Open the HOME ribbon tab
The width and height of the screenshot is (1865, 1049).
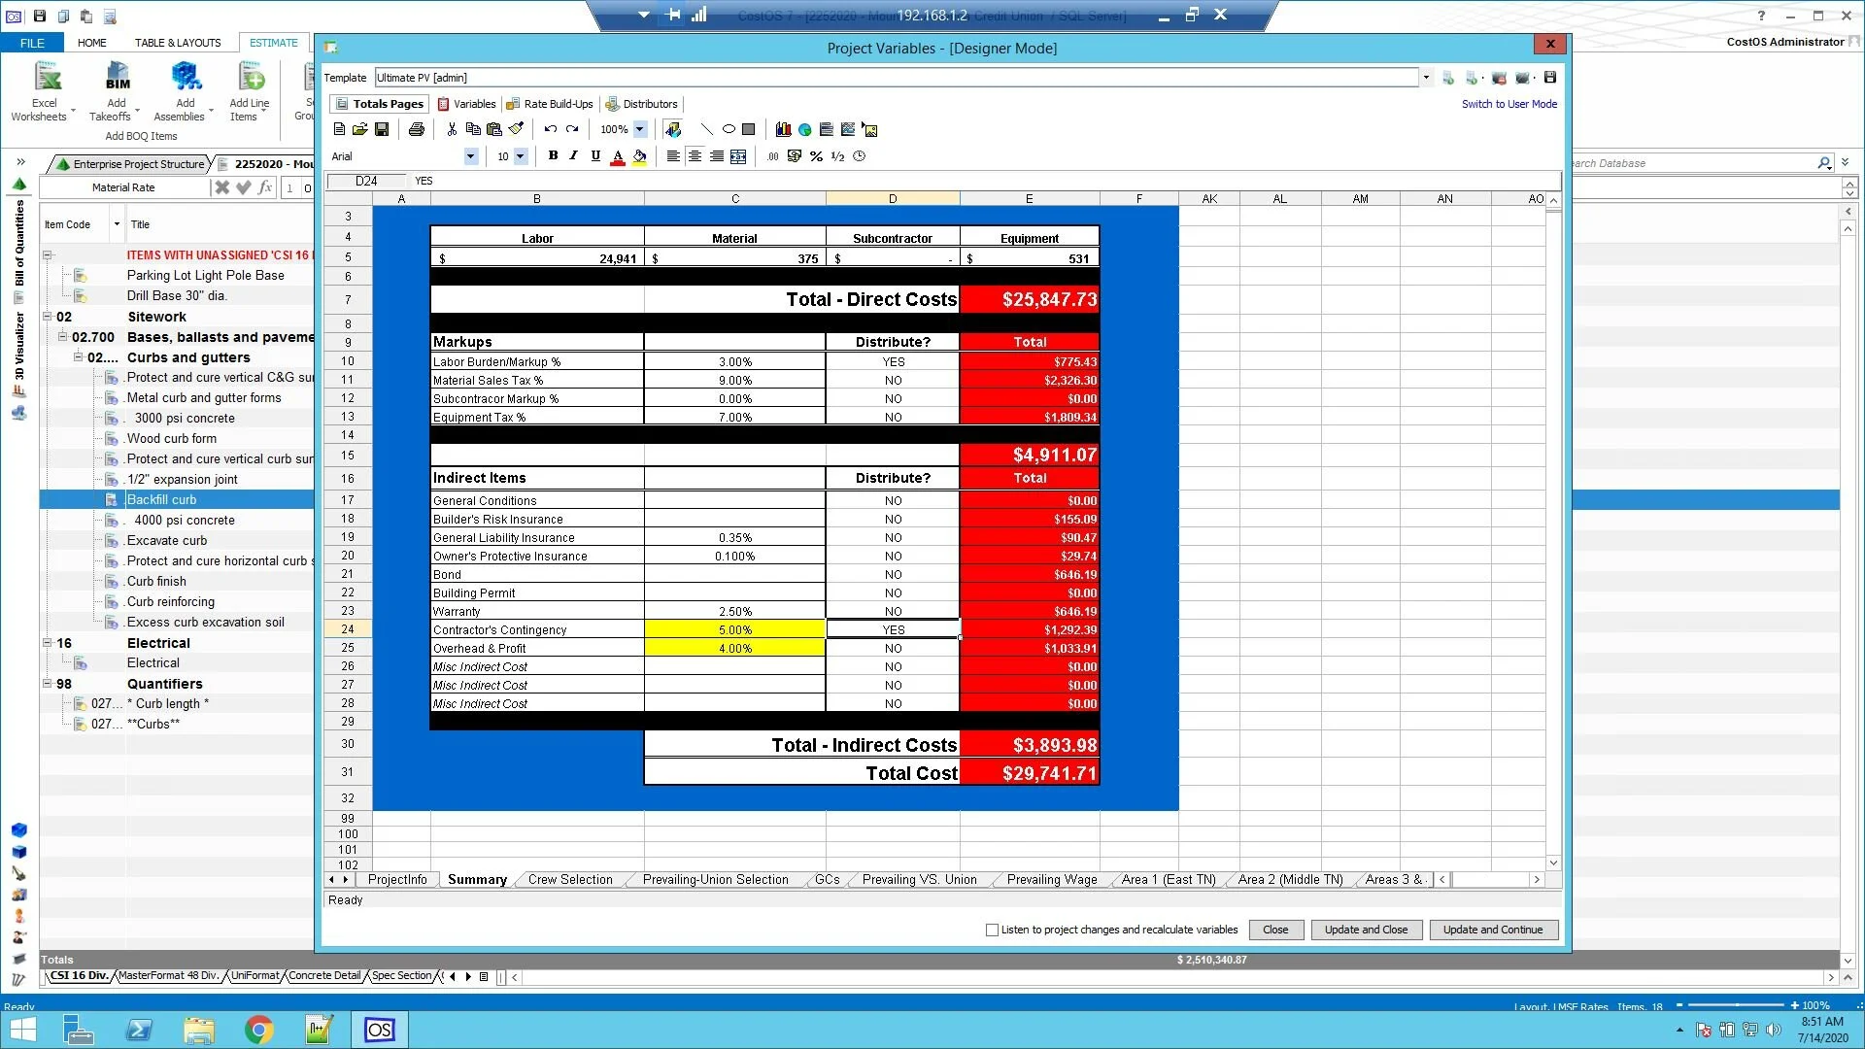(92, 43)
